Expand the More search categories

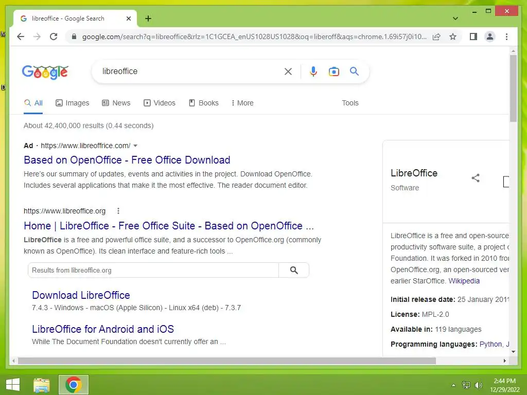pos(242,103)
